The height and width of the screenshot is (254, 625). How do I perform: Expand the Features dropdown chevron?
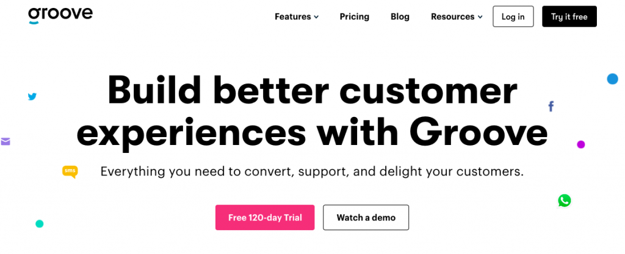pos(316,17)
